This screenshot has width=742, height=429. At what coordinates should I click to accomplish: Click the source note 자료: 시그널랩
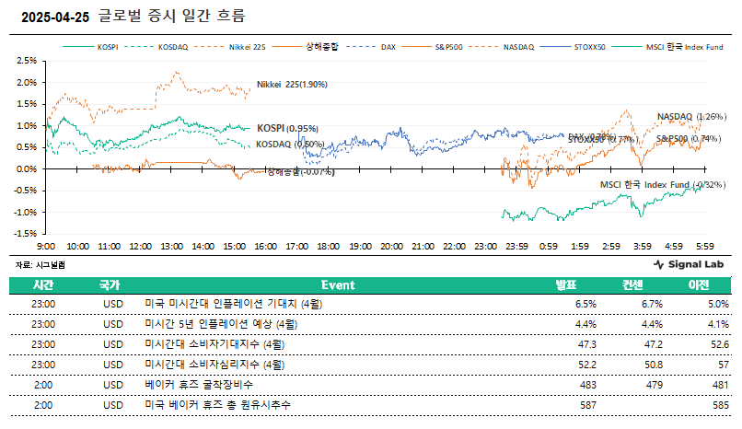click(41, 265)
